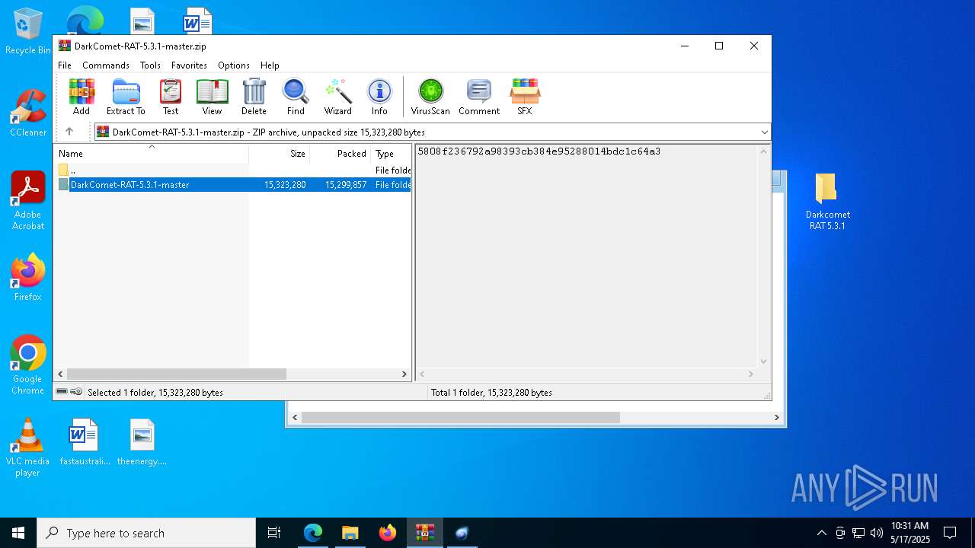Click the disk drive icon in status bar
Screen dimensions: 975x548
click(62, 392)
